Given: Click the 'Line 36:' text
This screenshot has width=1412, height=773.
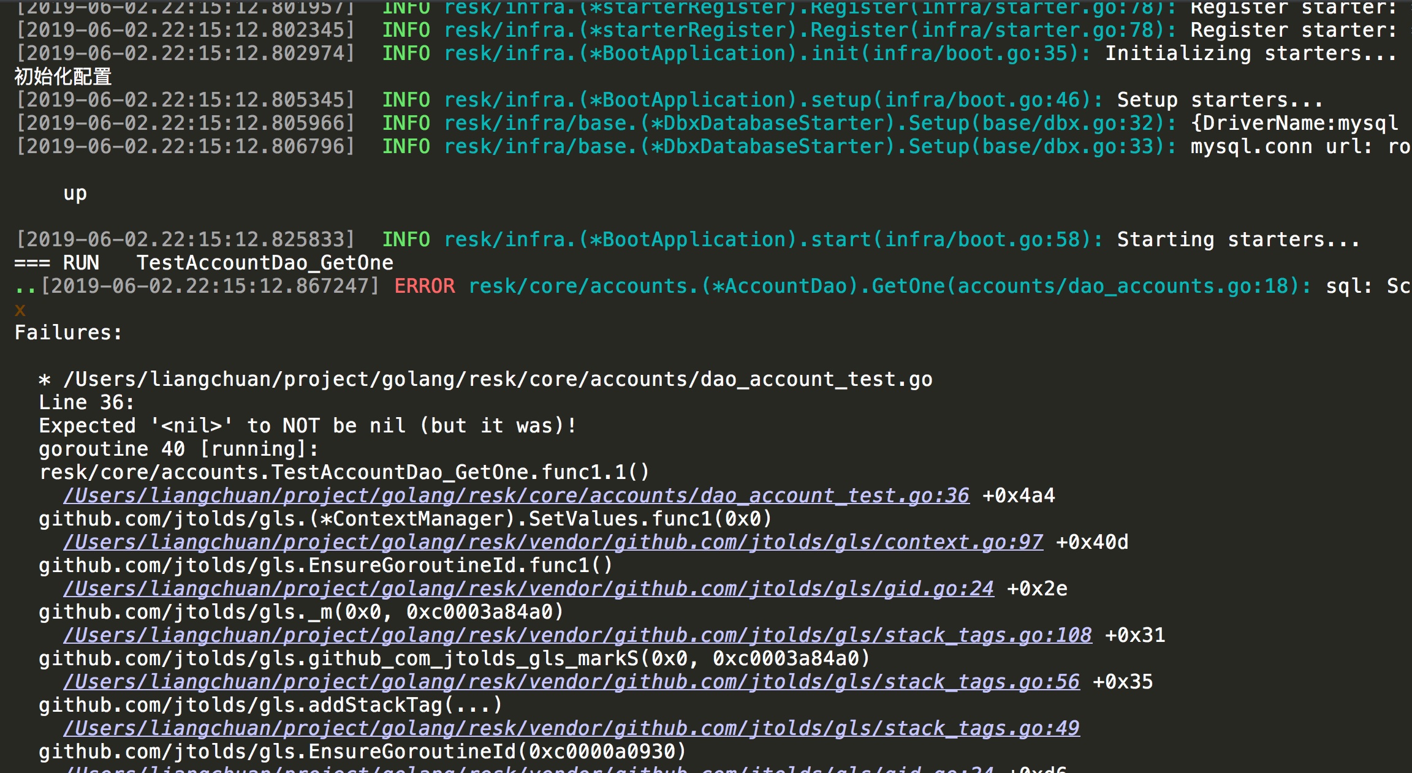Looking at the screenshot, I should coord(86,402).
